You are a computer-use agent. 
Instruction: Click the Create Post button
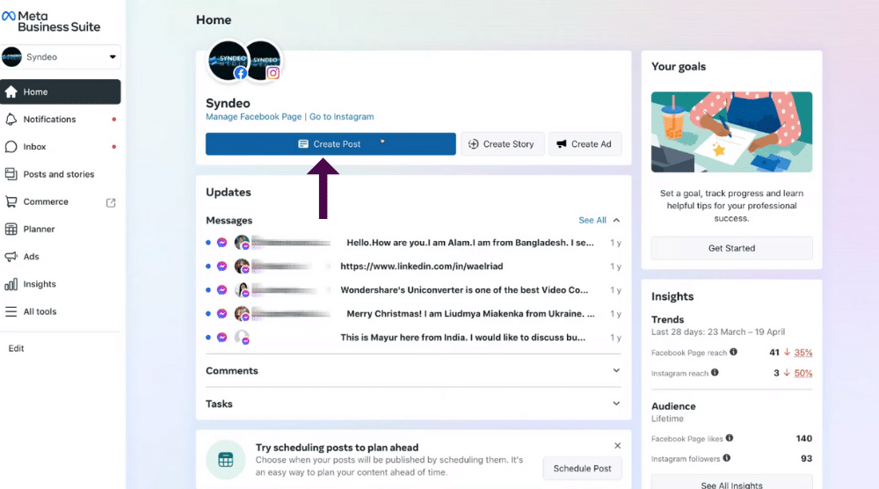[x=331, y=144]
